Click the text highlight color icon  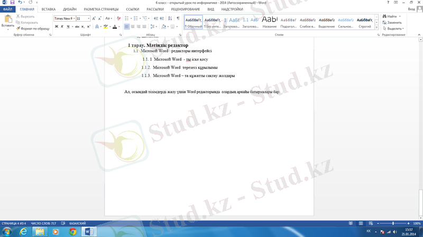click(106, 26)
